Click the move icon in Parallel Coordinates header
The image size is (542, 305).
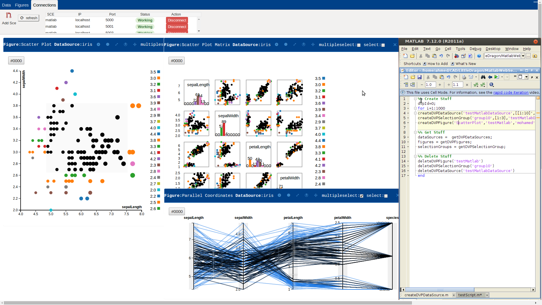click(316, 195)
